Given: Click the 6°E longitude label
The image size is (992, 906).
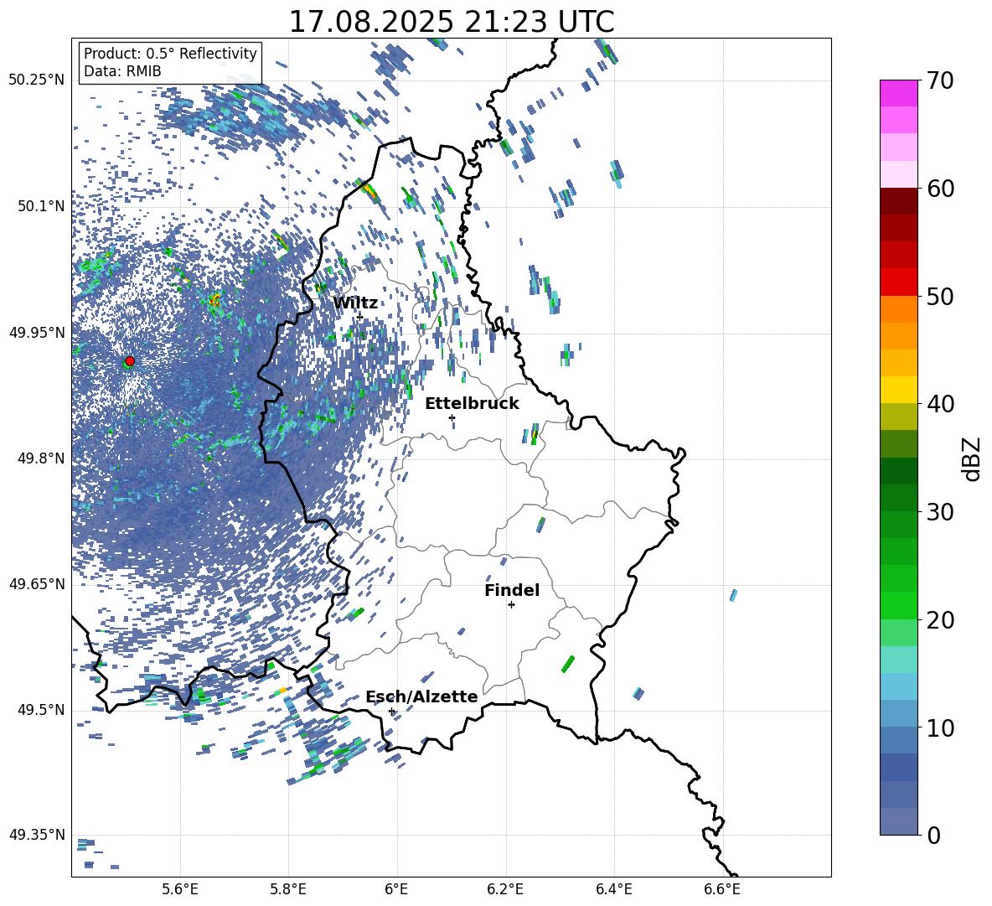Looking at the screenshot, I should point(396,889).
